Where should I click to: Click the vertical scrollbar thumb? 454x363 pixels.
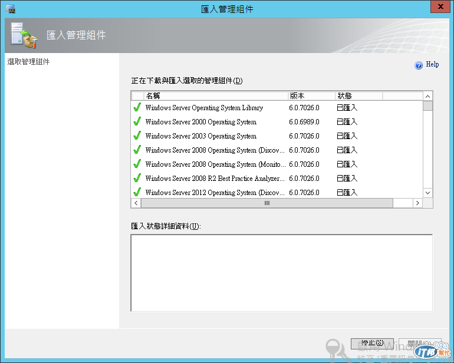427,105
